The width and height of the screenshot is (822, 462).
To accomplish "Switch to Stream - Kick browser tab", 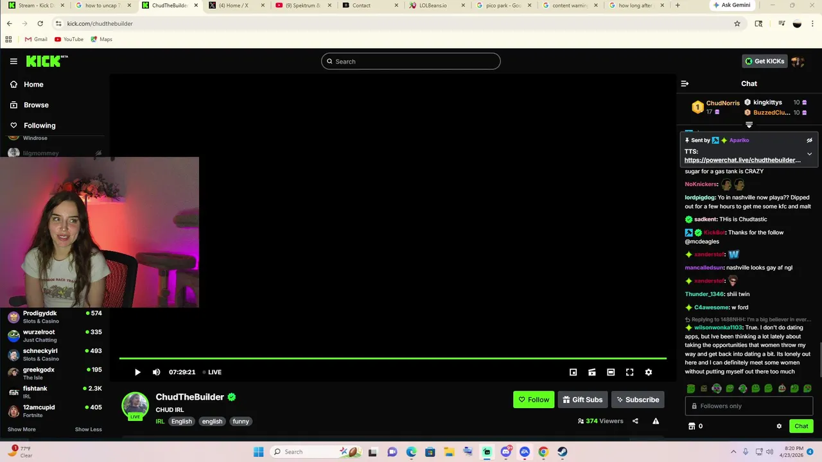I will pyautogui.click(x=37, y=6).
